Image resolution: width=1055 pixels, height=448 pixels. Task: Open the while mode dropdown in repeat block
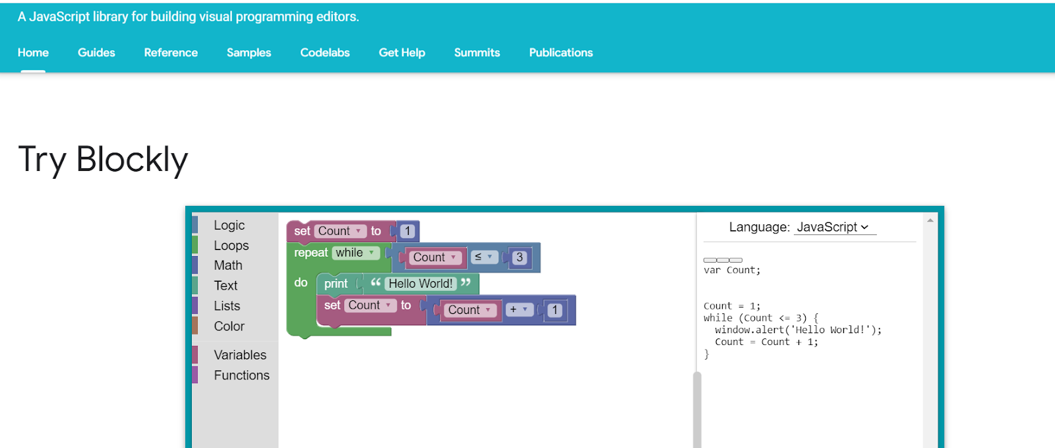pyautogui.click(x=355, y=253)
